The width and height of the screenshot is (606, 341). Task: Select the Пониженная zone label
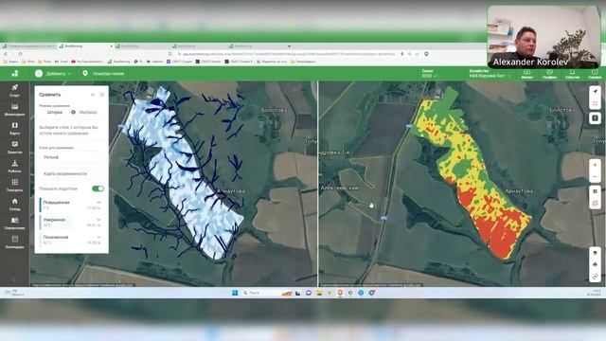[x=56, y=237]
